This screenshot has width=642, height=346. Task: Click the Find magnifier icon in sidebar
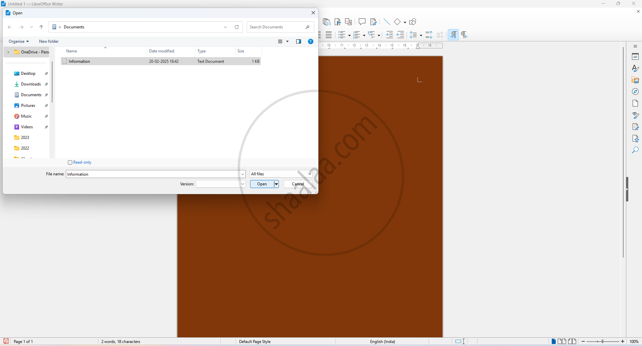(x=635, y=150)
